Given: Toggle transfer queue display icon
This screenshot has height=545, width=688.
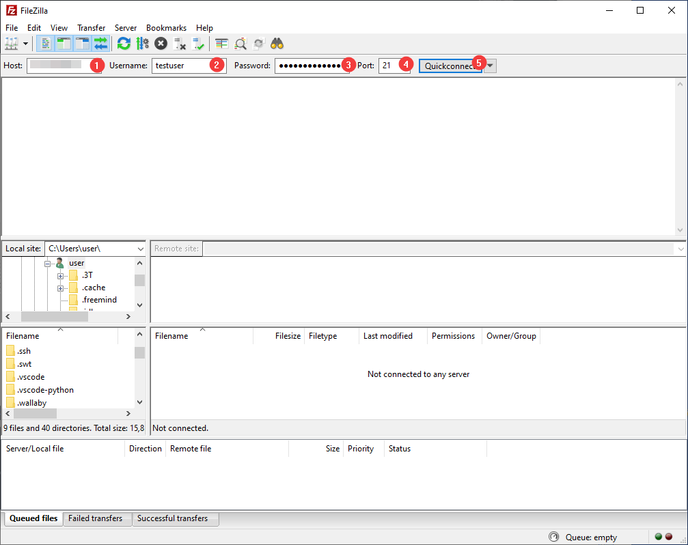Looking at the screenshot, I should (x=100, y=44).
